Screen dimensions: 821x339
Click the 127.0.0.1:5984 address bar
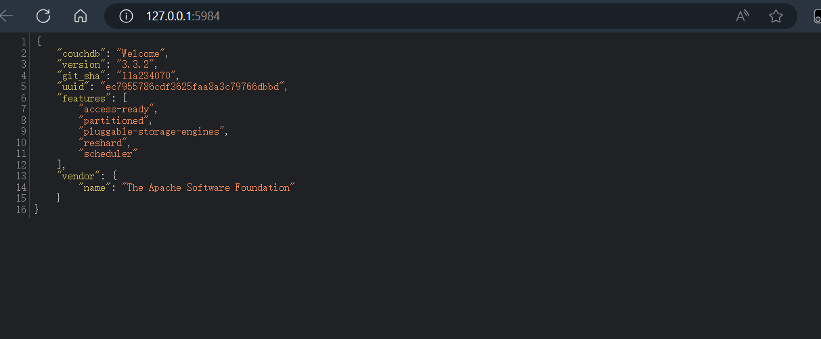[406, 16]
